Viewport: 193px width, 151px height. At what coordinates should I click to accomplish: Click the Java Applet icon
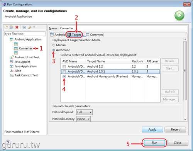(12, 62)
